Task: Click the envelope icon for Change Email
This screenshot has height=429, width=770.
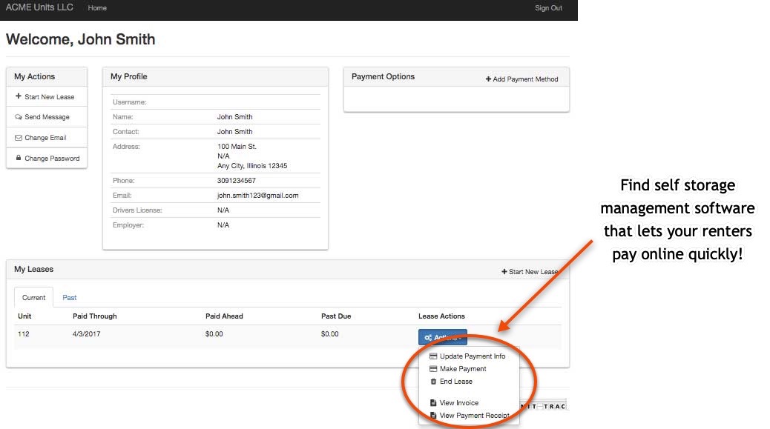Action: (19, 138)
